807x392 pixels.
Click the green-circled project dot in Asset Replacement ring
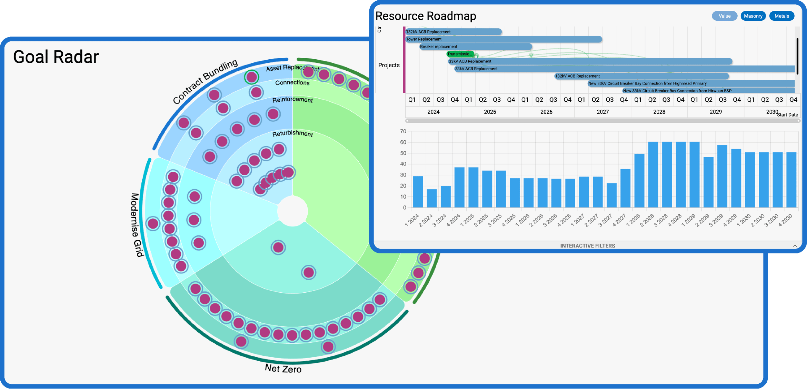[252, 77]
